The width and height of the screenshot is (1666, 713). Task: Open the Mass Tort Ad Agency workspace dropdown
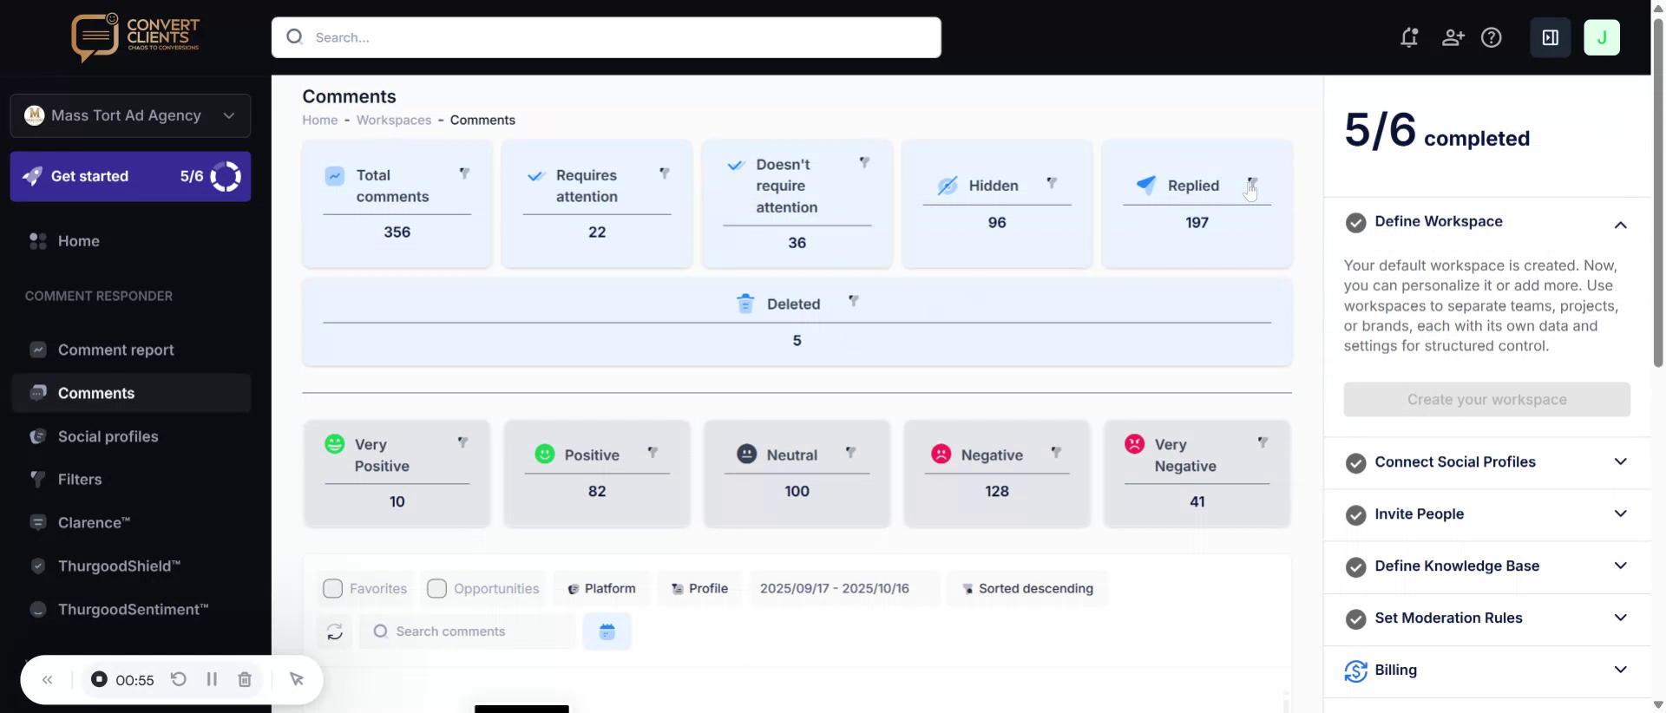130,115
